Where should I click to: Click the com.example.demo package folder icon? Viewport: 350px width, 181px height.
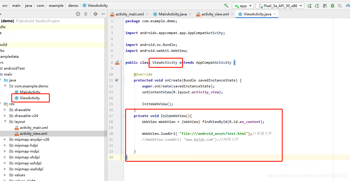point(11,86)
